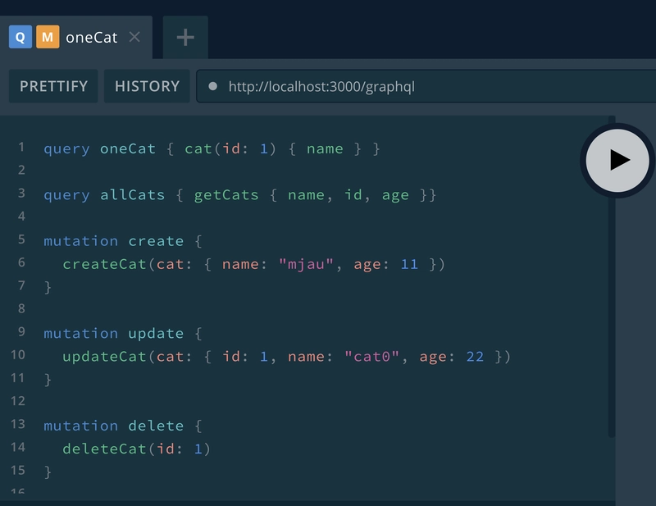
Task: Click the allCats query name
Action: 132,195
